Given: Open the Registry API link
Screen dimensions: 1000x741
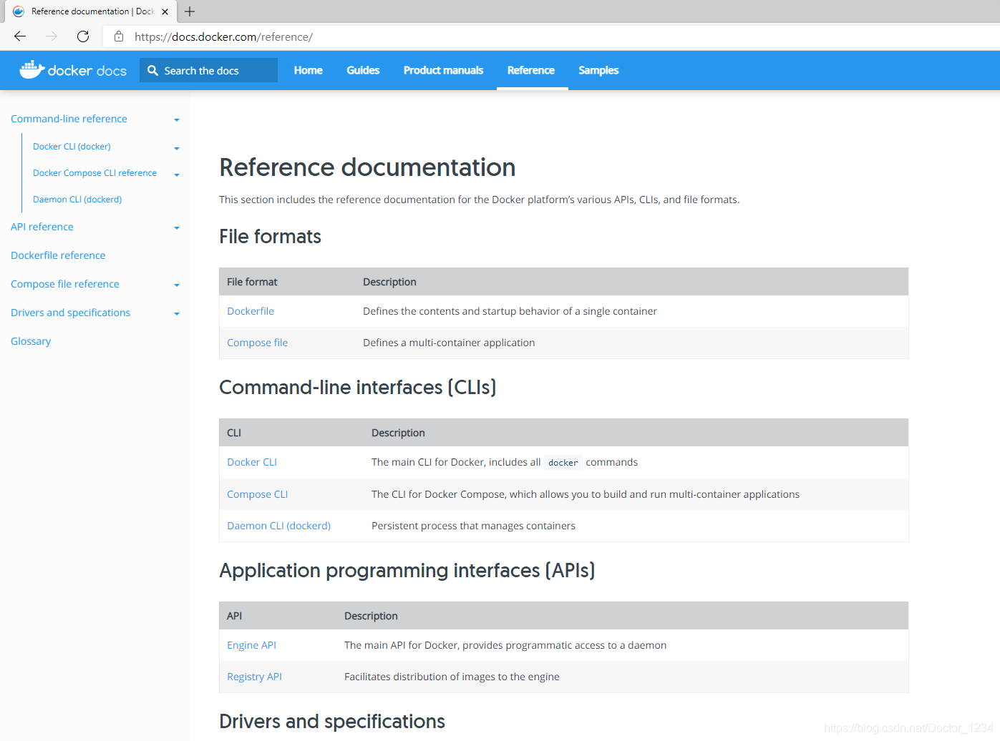Looking at the screenshot, I should pos(254,677).
